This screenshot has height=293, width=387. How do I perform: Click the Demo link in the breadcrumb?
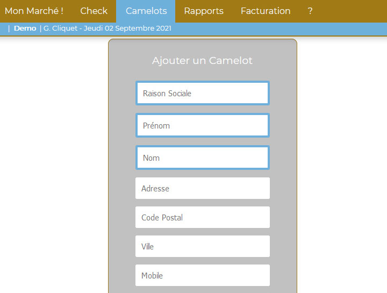25,28
